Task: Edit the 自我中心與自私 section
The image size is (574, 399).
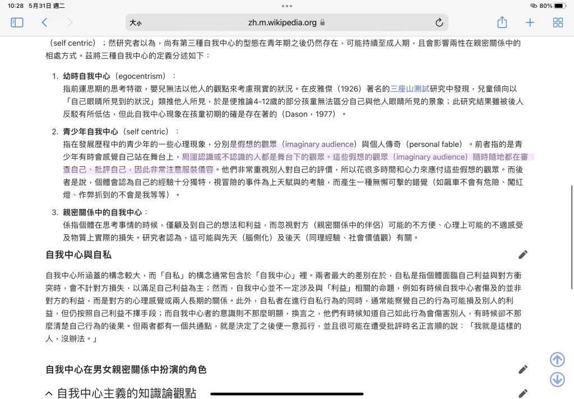Action: pos(523,254)
